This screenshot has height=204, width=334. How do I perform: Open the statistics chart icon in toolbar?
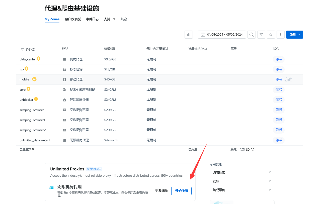tap(189, 35)
